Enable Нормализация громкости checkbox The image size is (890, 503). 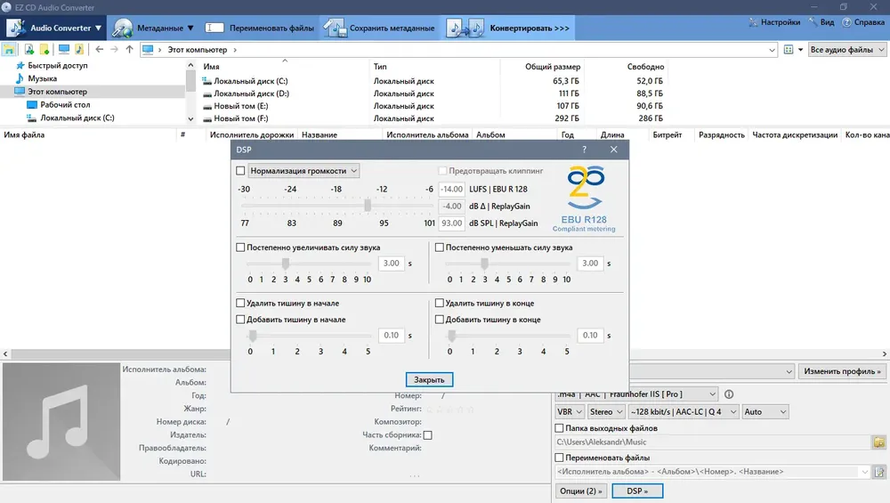(x=240, y=171)
